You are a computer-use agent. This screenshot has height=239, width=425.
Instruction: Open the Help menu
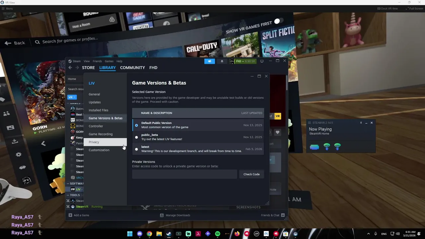coord(119,61)
